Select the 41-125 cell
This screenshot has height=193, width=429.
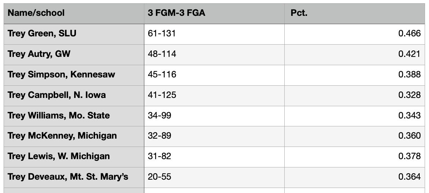click(214, 96)
